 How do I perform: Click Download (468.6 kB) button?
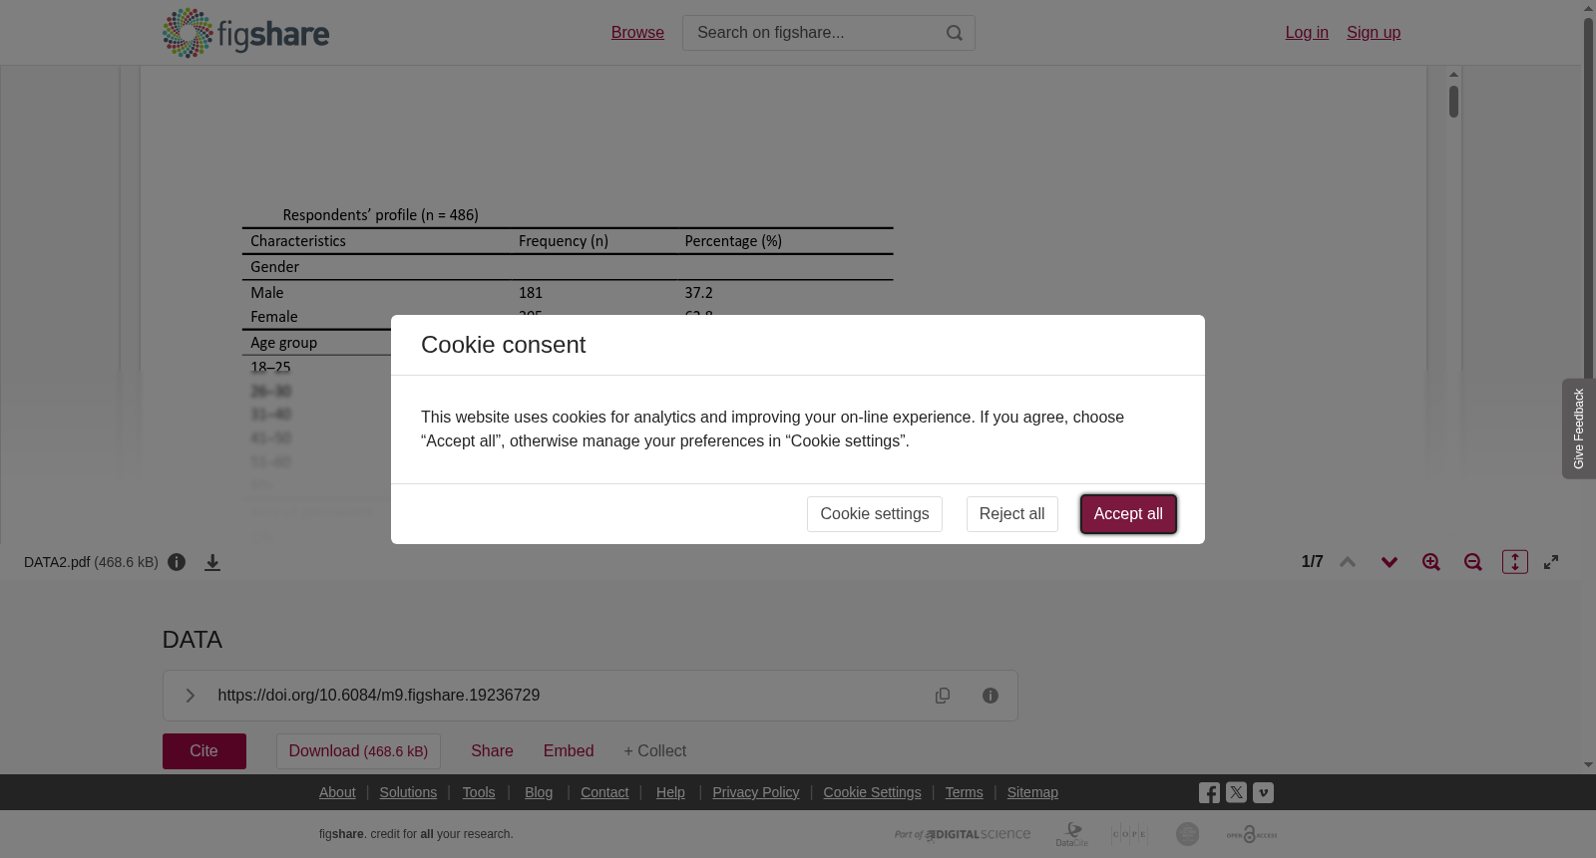click(x=358, y=751)
